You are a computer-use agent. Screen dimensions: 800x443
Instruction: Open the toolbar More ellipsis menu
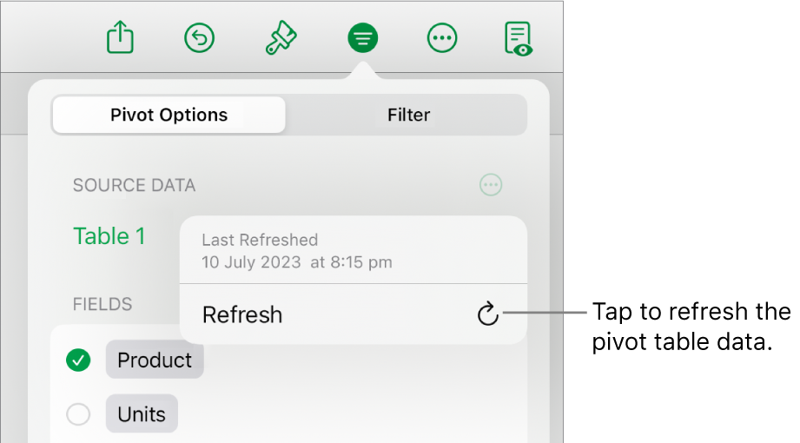tap(442, 38)
